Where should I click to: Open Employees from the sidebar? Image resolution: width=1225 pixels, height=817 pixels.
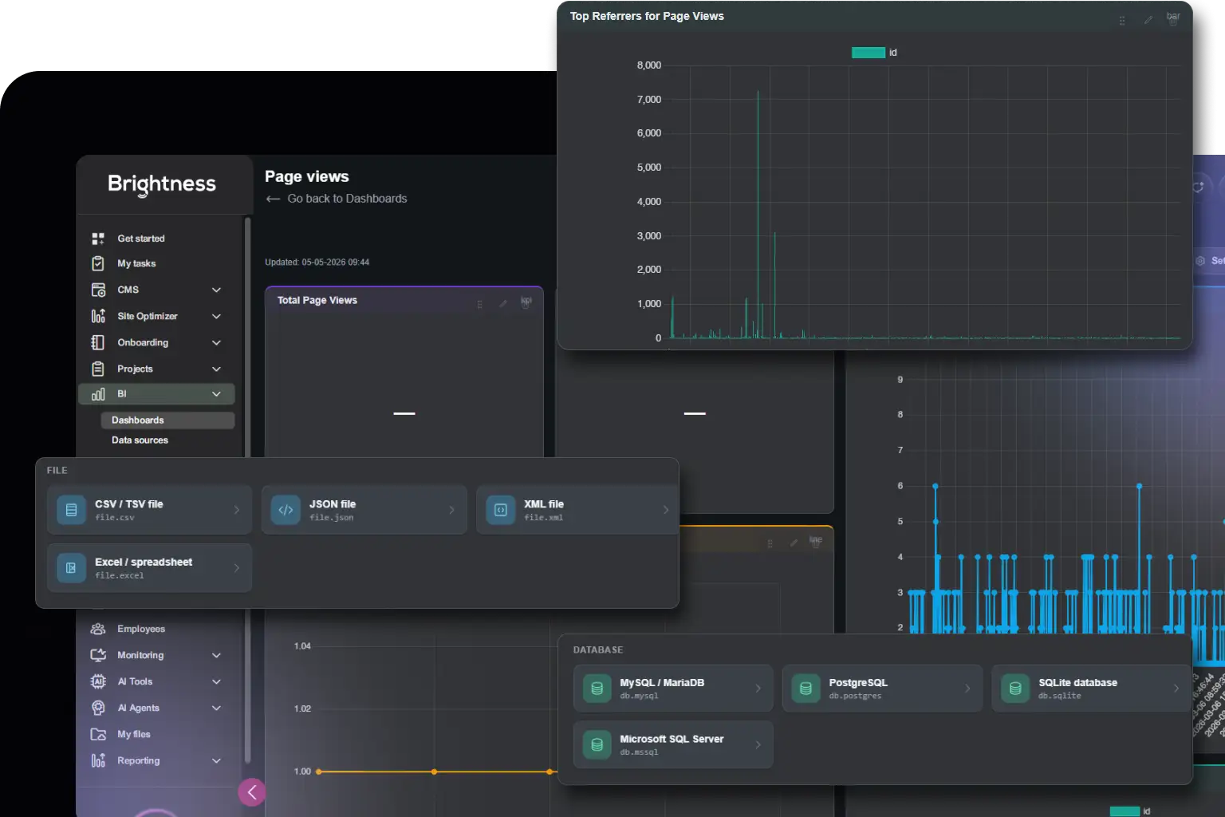(x=141, y=629)
